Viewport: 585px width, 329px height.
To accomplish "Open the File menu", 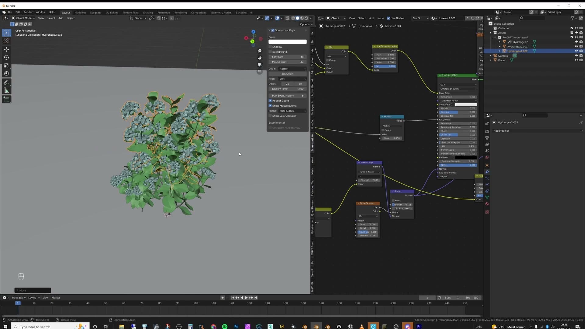I will pos(10,12).
